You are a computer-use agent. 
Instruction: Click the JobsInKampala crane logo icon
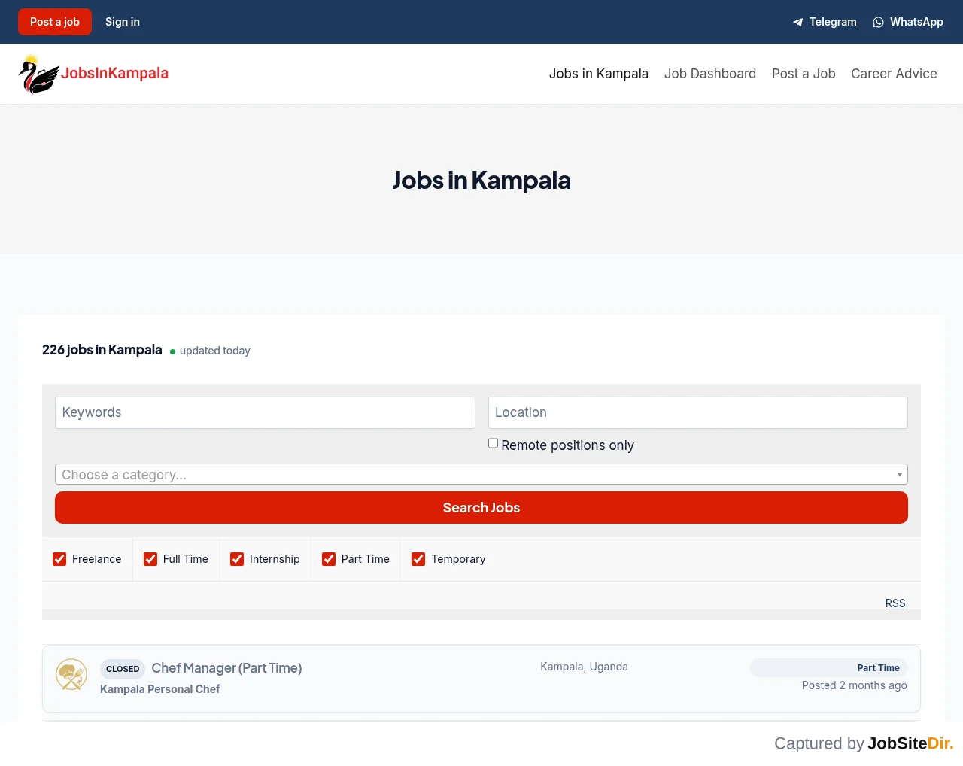[39, 74]
